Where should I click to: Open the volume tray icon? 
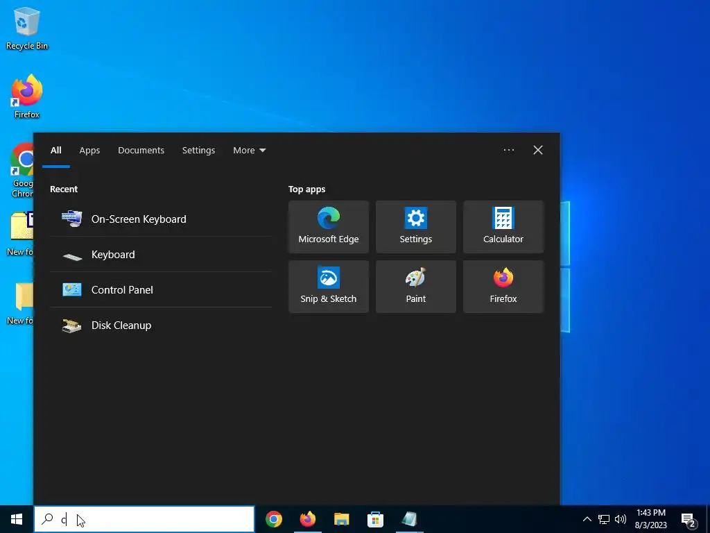coord(621,519)
